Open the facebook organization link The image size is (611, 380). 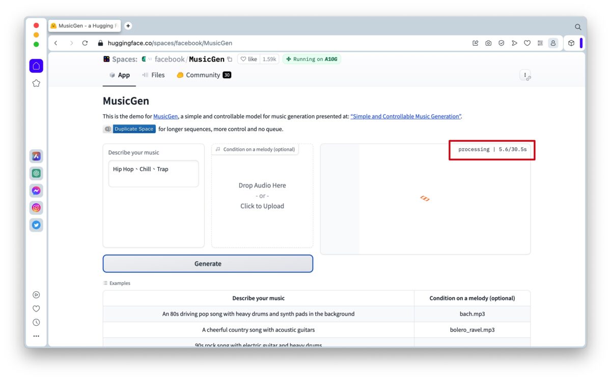[x=170, y=59]
